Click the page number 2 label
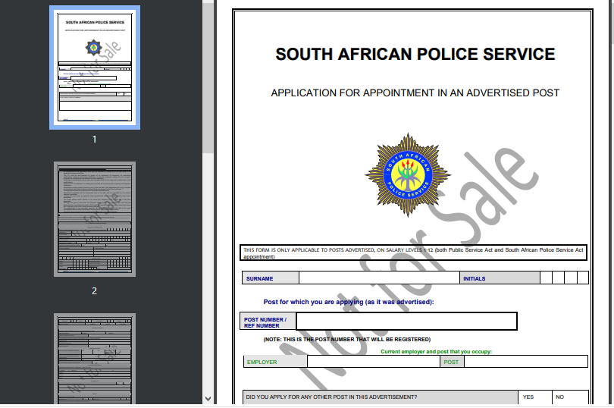The height and width of the screenshot is (408, 614). [x=94, y=290]
